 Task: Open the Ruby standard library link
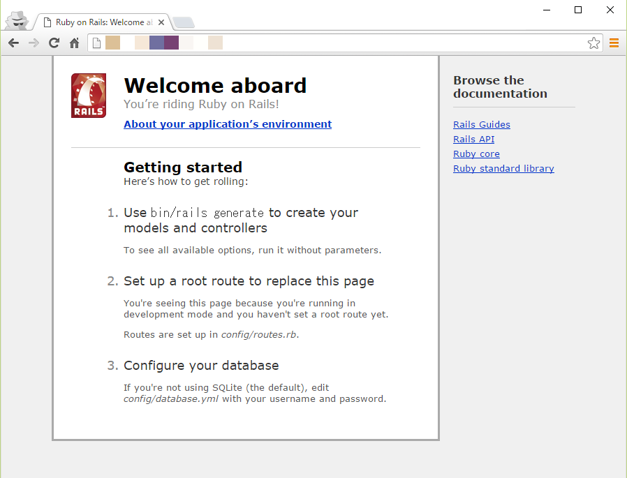503,169
